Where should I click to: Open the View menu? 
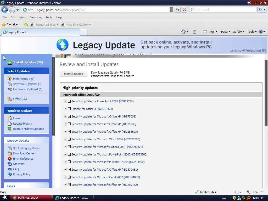[x=23, y=17]
